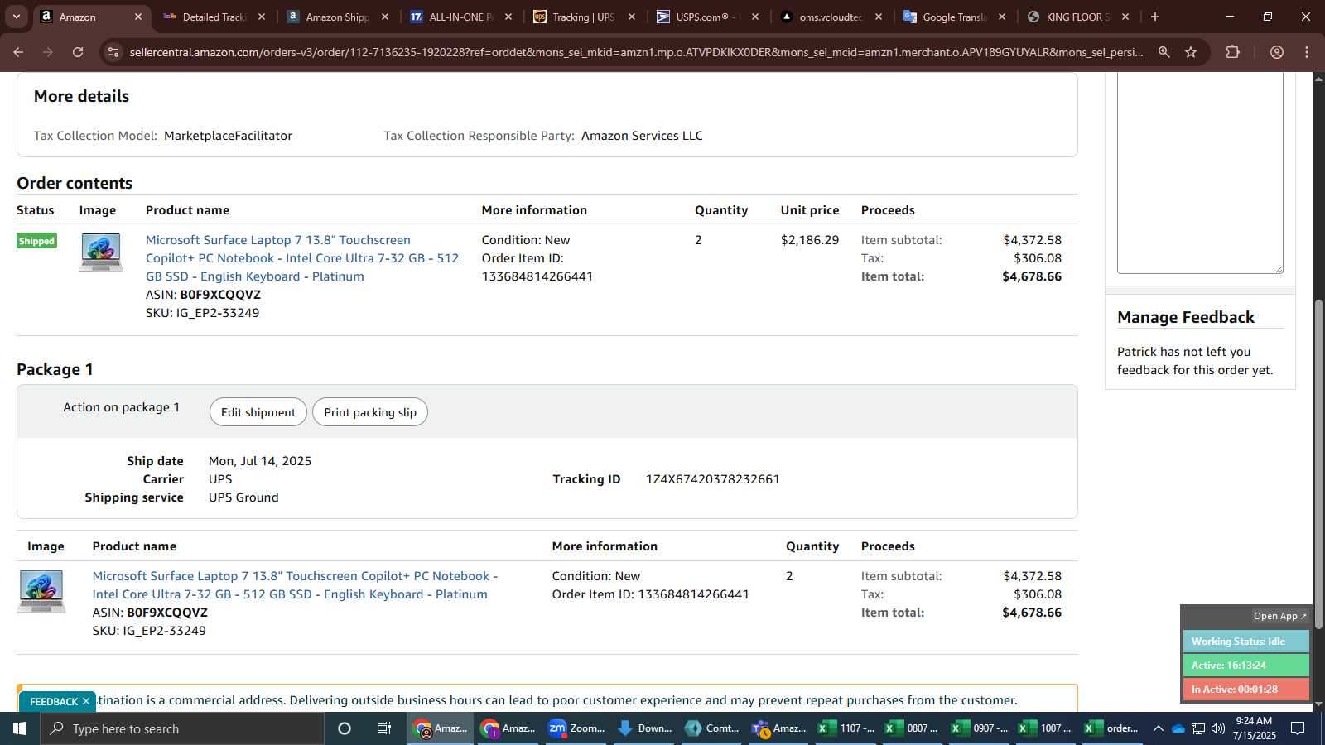Open the Excel 0807 workbook on taskbar

[913, 728]
